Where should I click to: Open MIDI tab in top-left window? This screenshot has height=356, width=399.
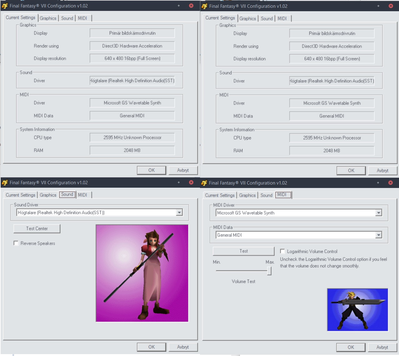pos(82,18)
